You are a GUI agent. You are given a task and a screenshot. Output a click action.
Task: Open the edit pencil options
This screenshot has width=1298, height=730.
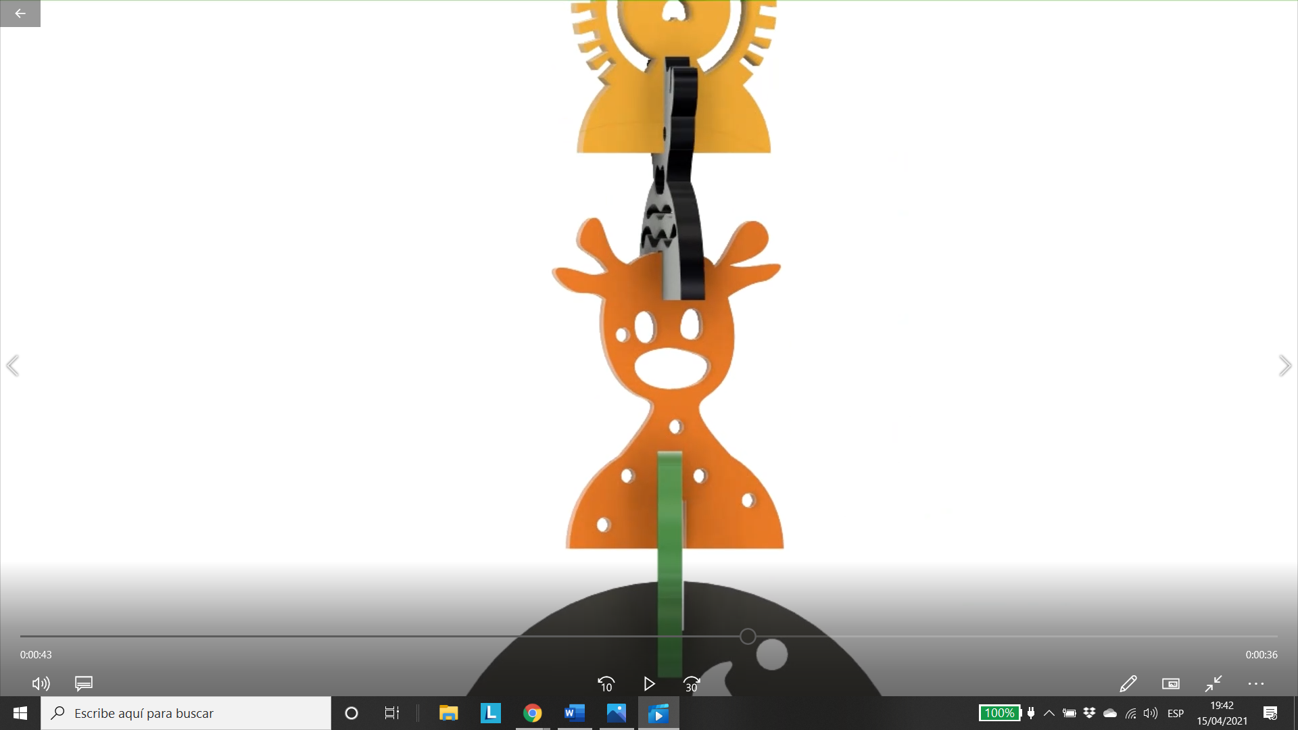[x=1128, y=683]
